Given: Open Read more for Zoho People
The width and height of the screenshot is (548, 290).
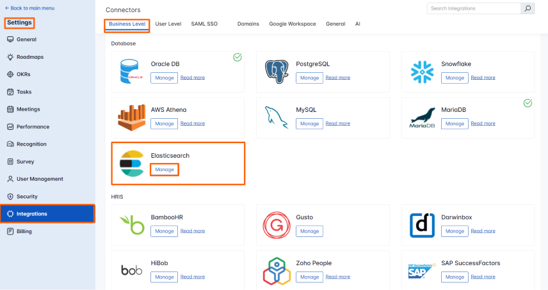Looking at the screenshot, I should [337, 277].
